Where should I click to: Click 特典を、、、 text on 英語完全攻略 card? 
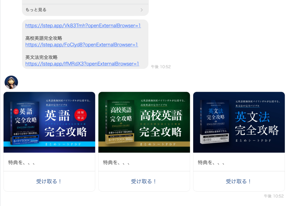[22, 162]
